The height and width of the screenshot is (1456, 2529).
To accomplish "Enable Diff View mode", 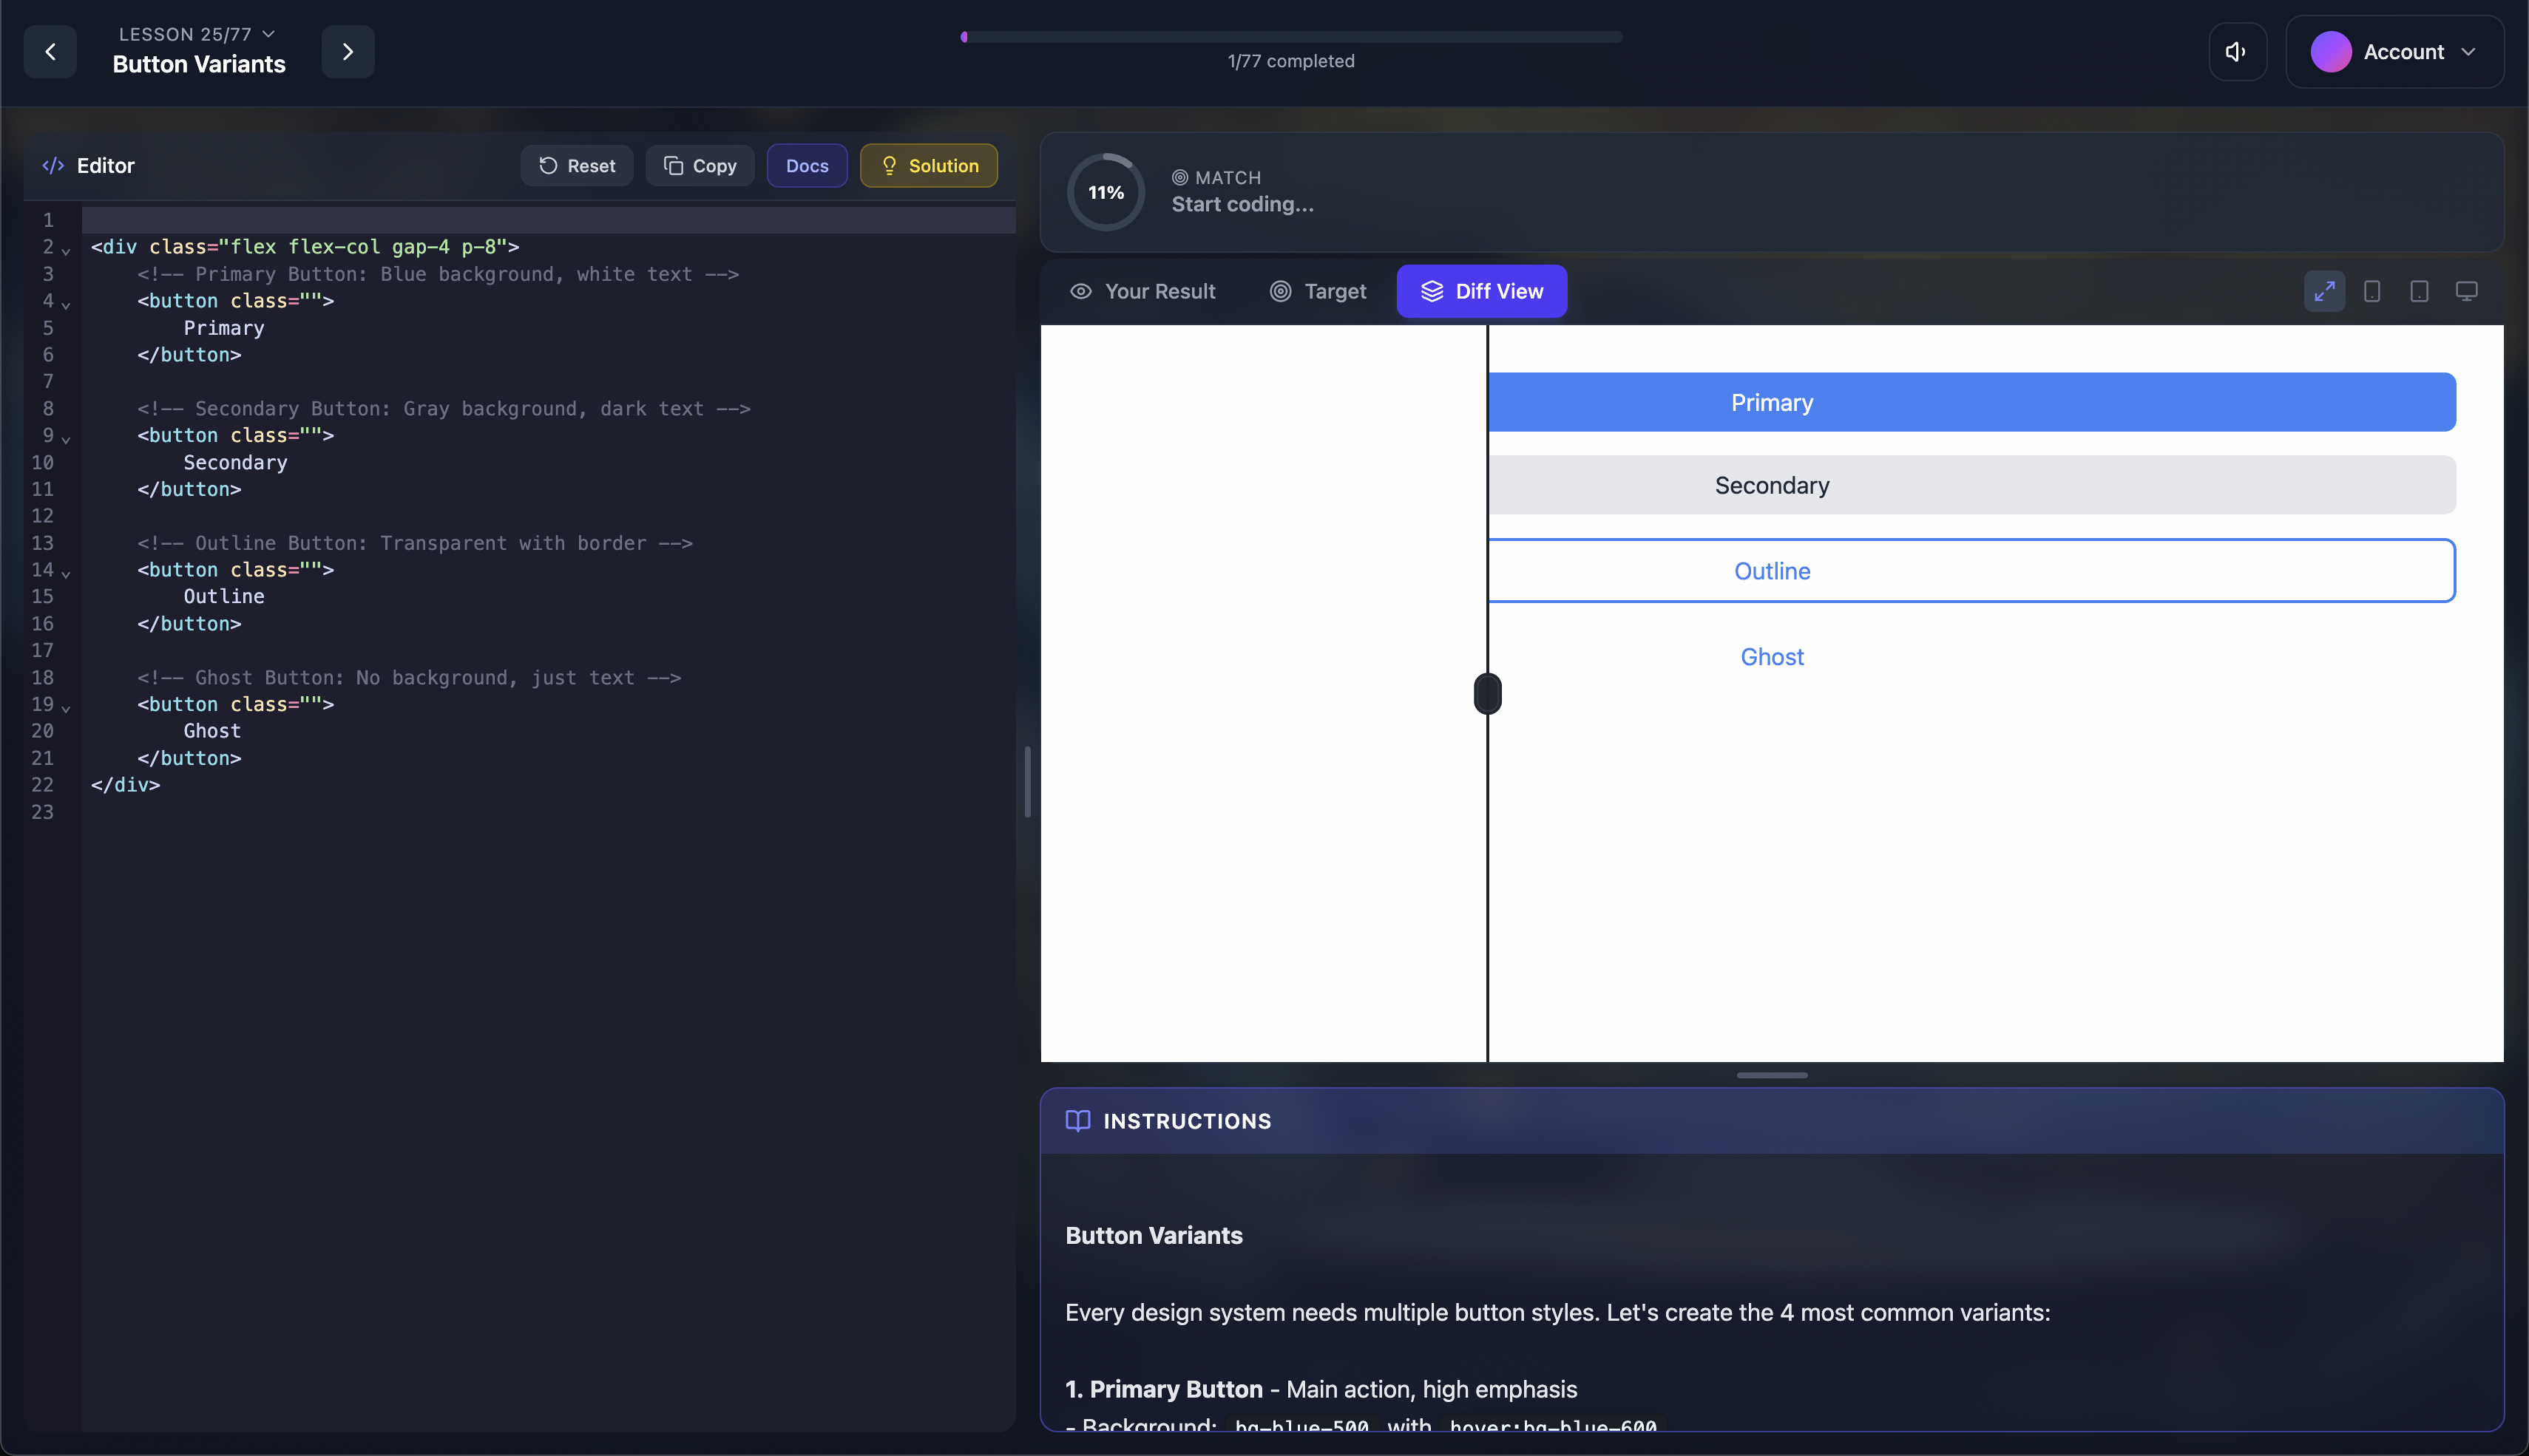I will coord(1480,291).
